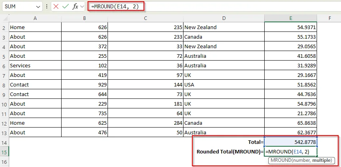The height and width of the screenshot is (167, 341).
Task: Select column D header
Action: 224,18
